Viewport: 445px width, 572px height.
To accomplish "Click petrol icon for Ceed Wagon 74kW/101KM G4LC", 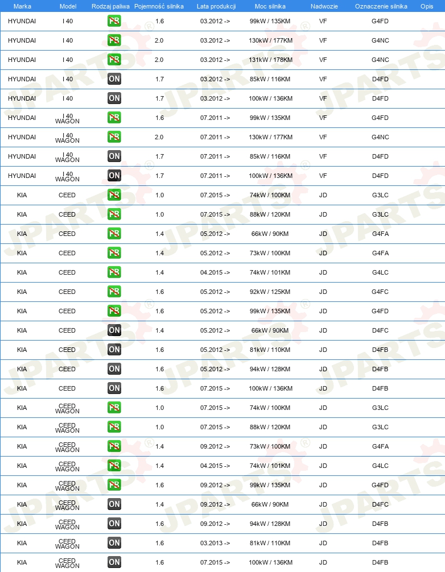I will (114, 466).
